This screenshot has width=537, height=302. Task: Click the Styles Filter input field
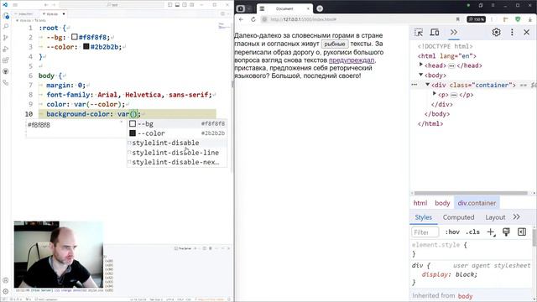coord(425,232)
